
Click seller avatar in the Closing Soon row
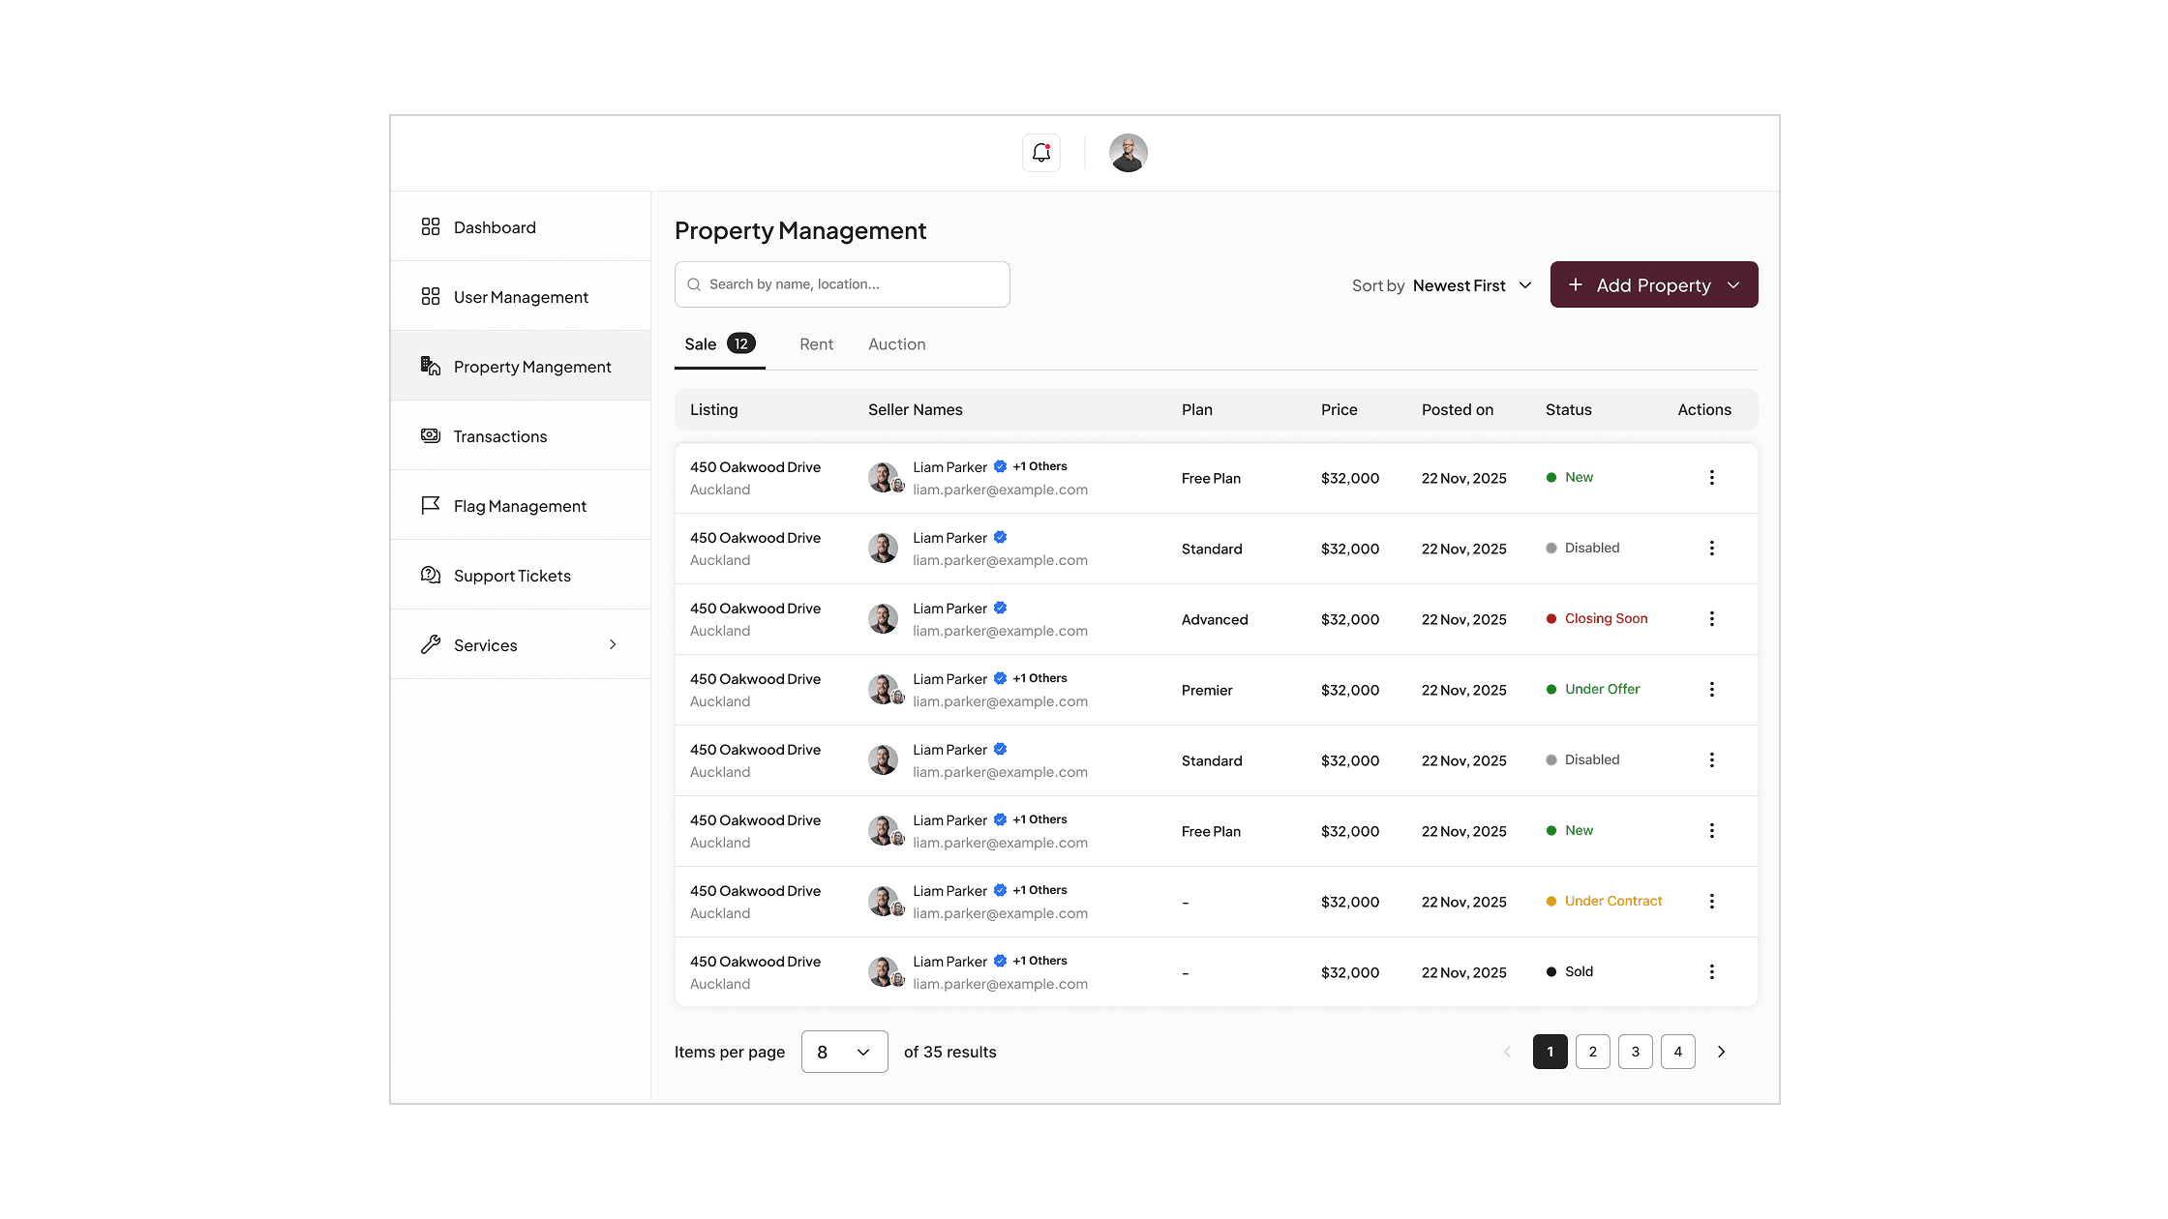point(883,619)
